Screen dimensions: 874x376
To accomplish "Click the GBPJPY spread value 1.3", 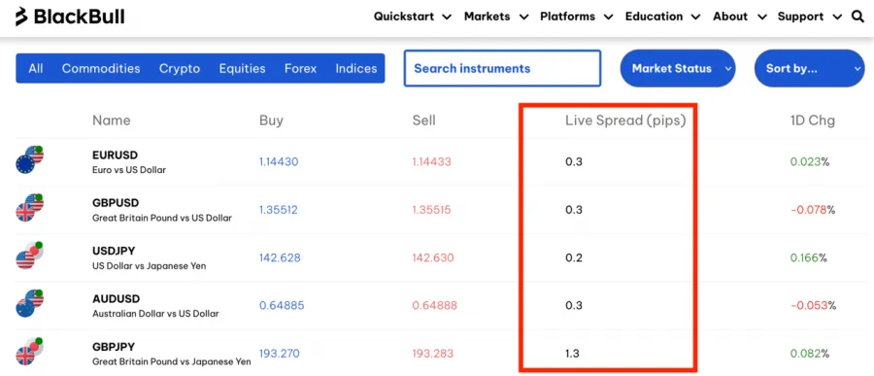I will [x=572, y=354].
